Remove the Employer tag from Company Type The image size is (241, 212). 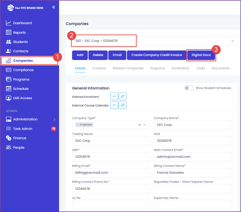78,125
